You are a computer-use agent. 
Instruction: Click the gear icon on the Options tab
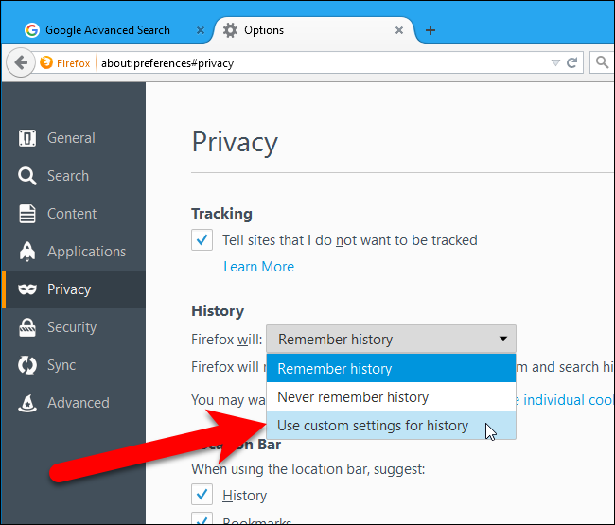click(230, 30)
